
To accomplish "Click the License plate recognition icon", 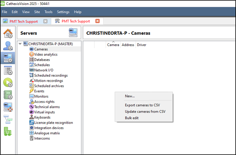I will click(x=31, y=123).
